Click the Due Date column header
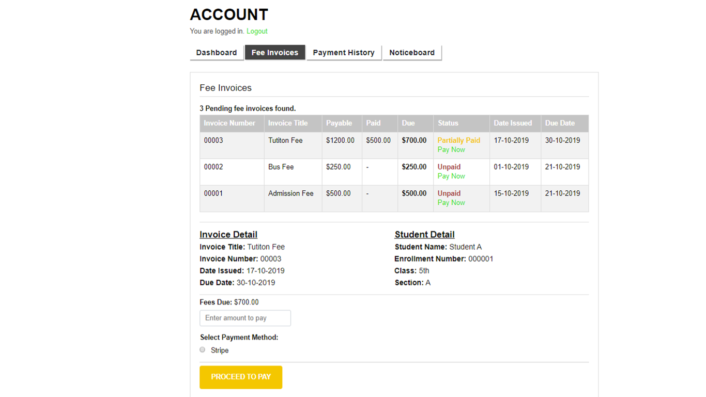The height and width of the screenshot is (397, 706). [x=560, y=123]
